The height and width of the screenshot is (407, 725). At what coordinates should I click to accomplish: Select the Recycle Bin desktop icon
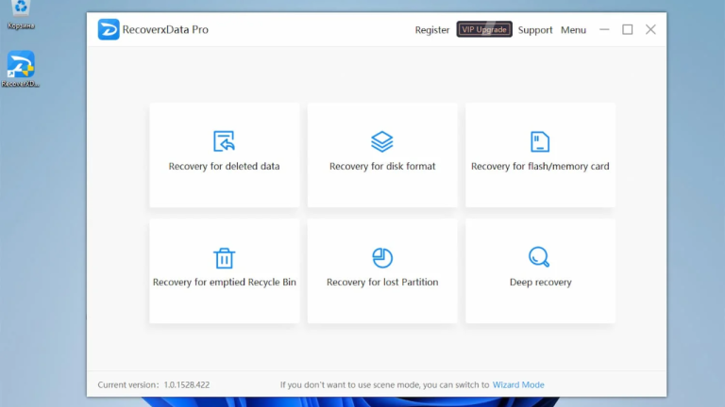21,15
